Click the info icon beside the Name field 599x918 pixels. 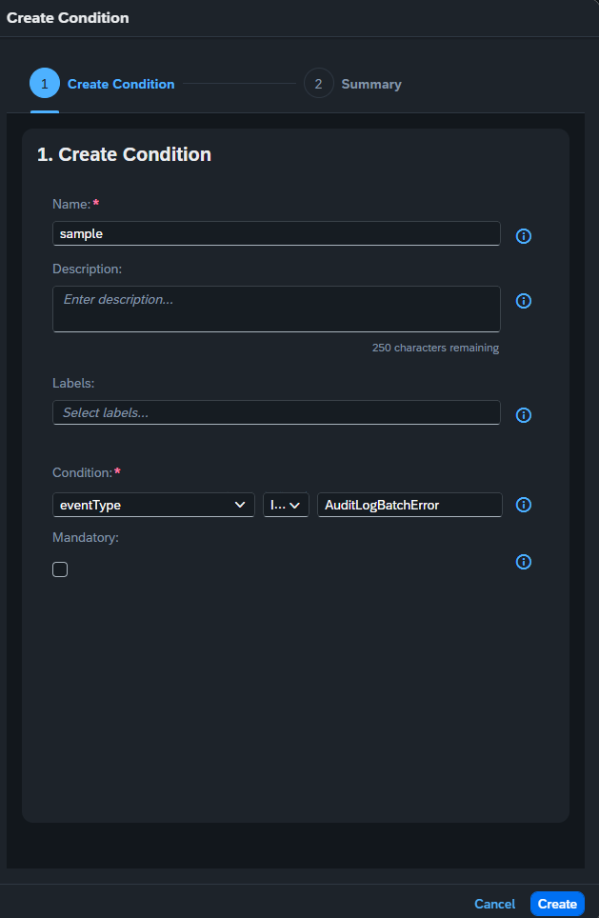point(524,236)
